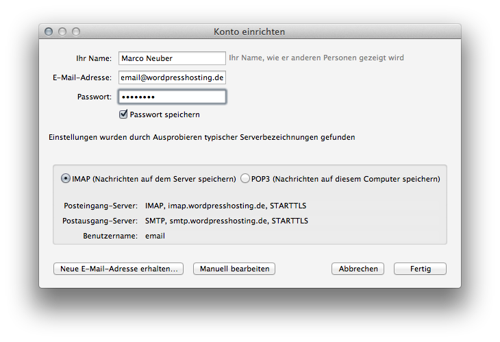Select the POP3 radio button
Viewport: 500px width, 342px height.
coord(245,178)
